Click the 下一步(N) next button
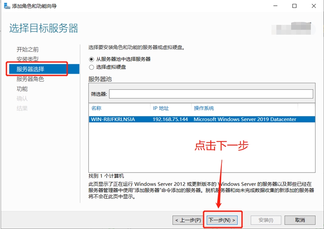Viewport: 324px width, 229px height. [x=222, y=220]
